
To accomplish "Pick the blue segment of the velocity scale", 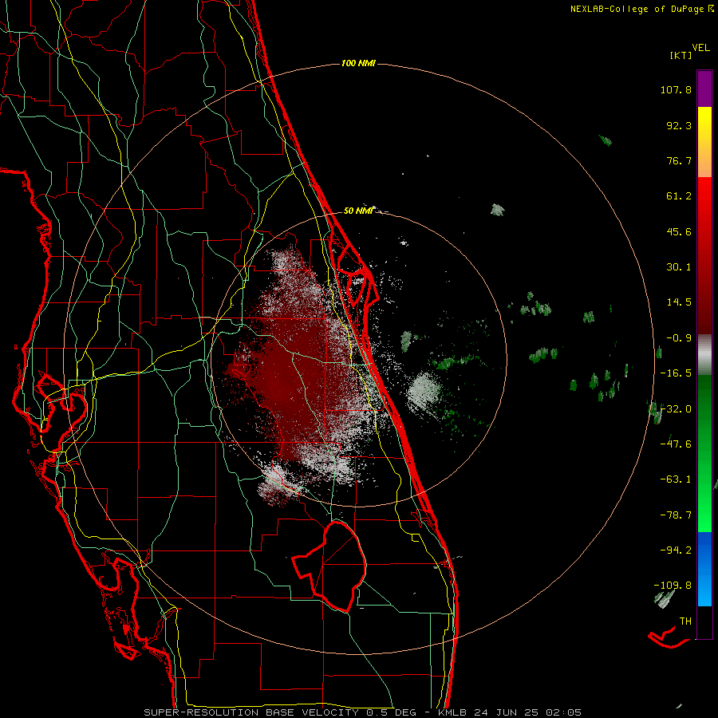I will 704,550.
